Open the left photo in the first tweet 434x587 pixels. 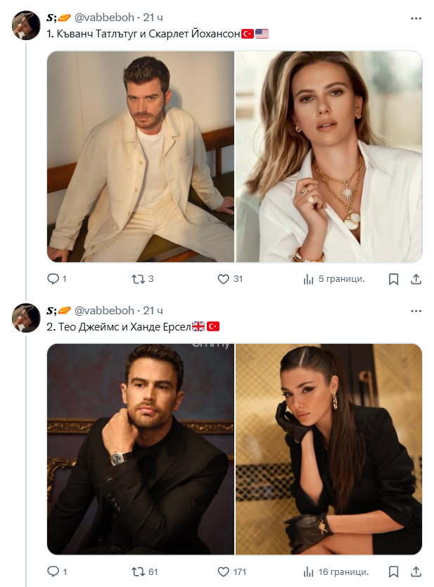(141, 157)
